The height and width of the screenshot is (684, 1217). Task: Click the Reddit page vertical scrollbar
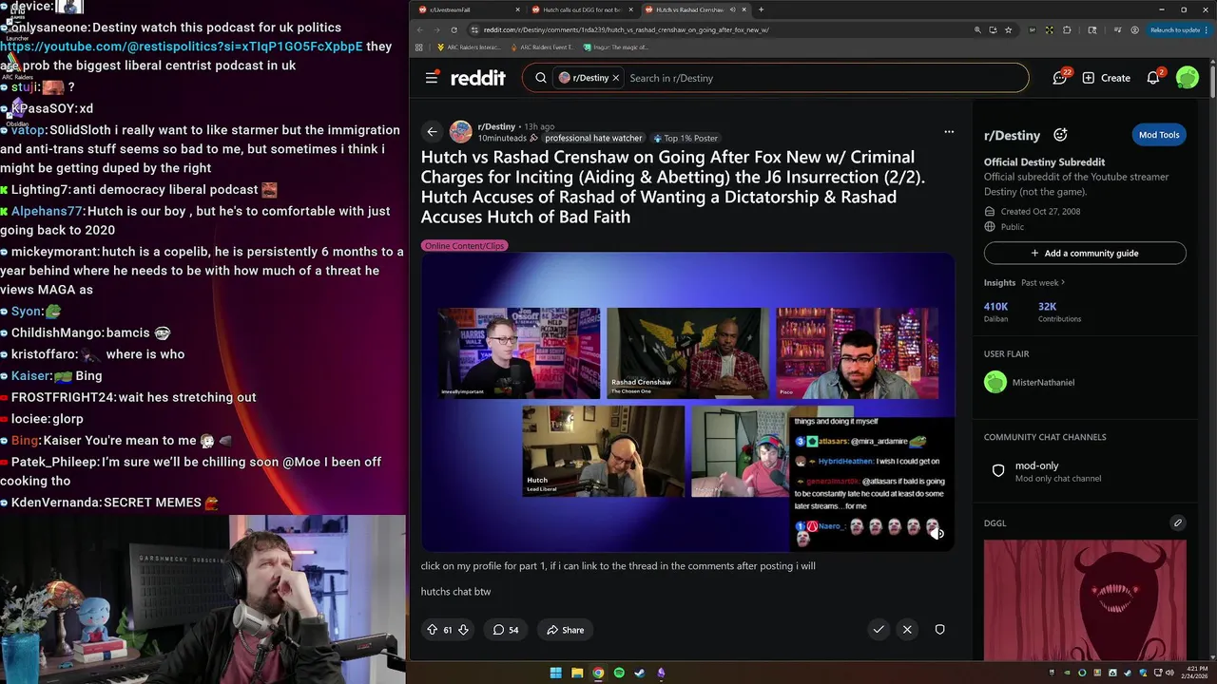1212,80
